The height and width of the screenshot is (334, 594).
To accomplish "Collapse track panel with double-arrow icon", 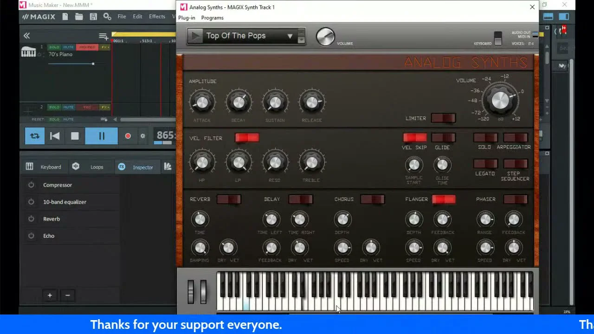I will (27, 36).
